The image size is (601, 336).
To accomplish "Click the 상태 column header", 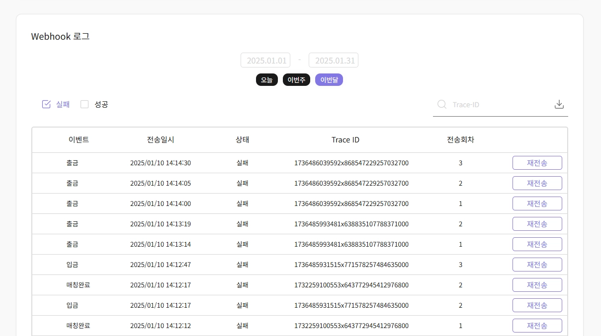I will pyautogui.click(x=243, y=140).
